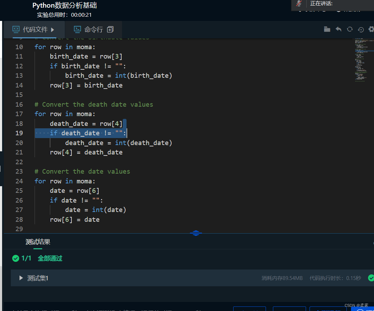The image size is (374, 311).
Task: Place cursor on 'row[3] = birth_date'
Action: pos(86,85)
